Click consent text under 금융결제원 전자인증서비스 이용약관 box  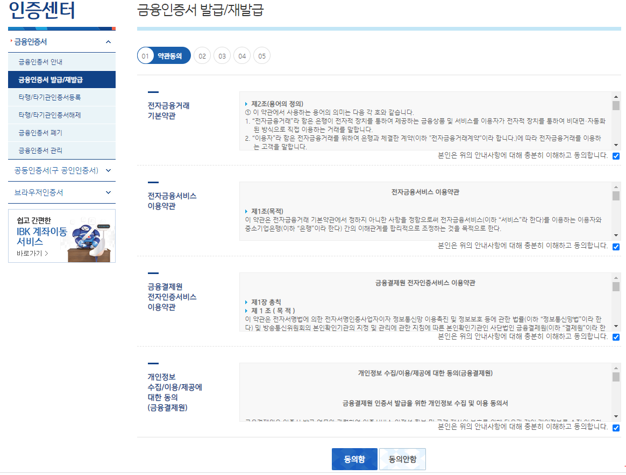click(523, 336)
